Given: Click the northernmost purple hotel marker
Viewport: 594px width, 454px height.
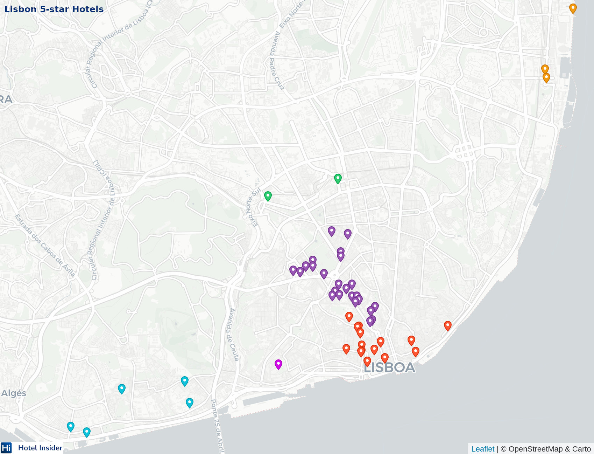Looking at the screenshot, I should tap(332, 231).
